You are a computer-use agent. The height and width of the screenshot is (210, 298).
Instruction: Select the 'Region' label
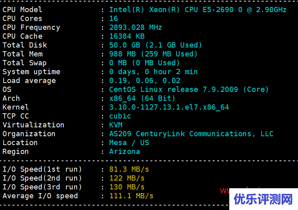pos(16,152)
